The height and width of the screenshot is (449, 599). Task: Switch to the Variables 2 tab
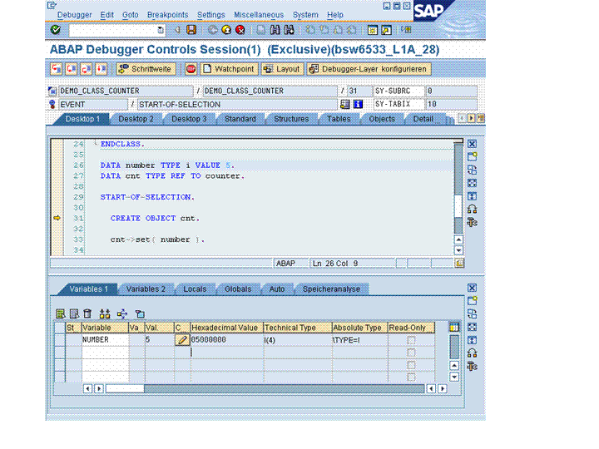[x=146, y=289]
